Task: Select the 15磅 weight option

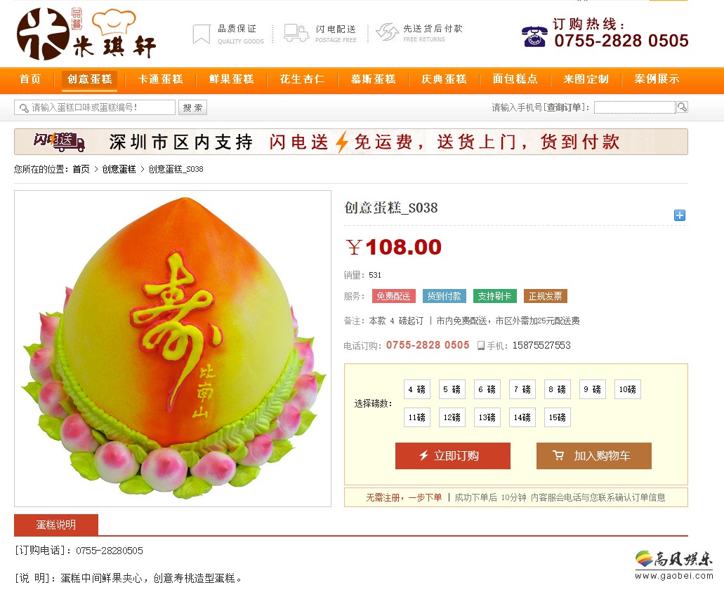Action: 558,418
